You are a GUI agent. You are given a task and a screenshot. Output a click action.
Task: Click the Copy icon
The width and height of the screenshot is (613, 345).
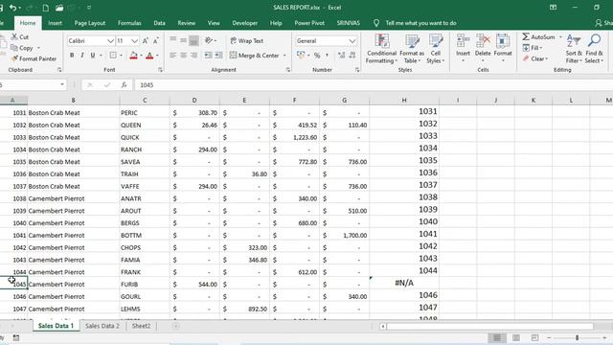point(14,48)
